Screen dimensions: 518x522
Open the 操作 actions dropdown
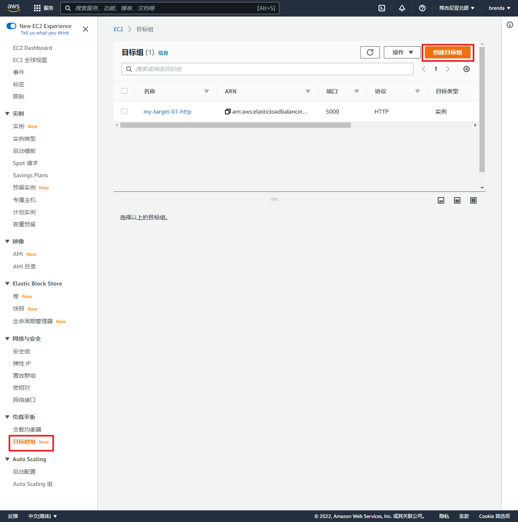(x=402, y=52)
